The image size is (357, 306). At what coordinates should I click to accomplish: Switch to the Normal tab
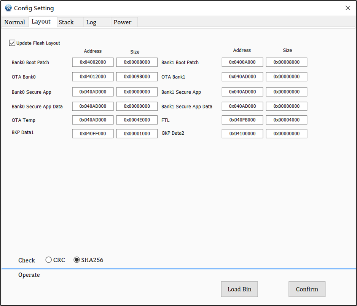tap(15, 22)
